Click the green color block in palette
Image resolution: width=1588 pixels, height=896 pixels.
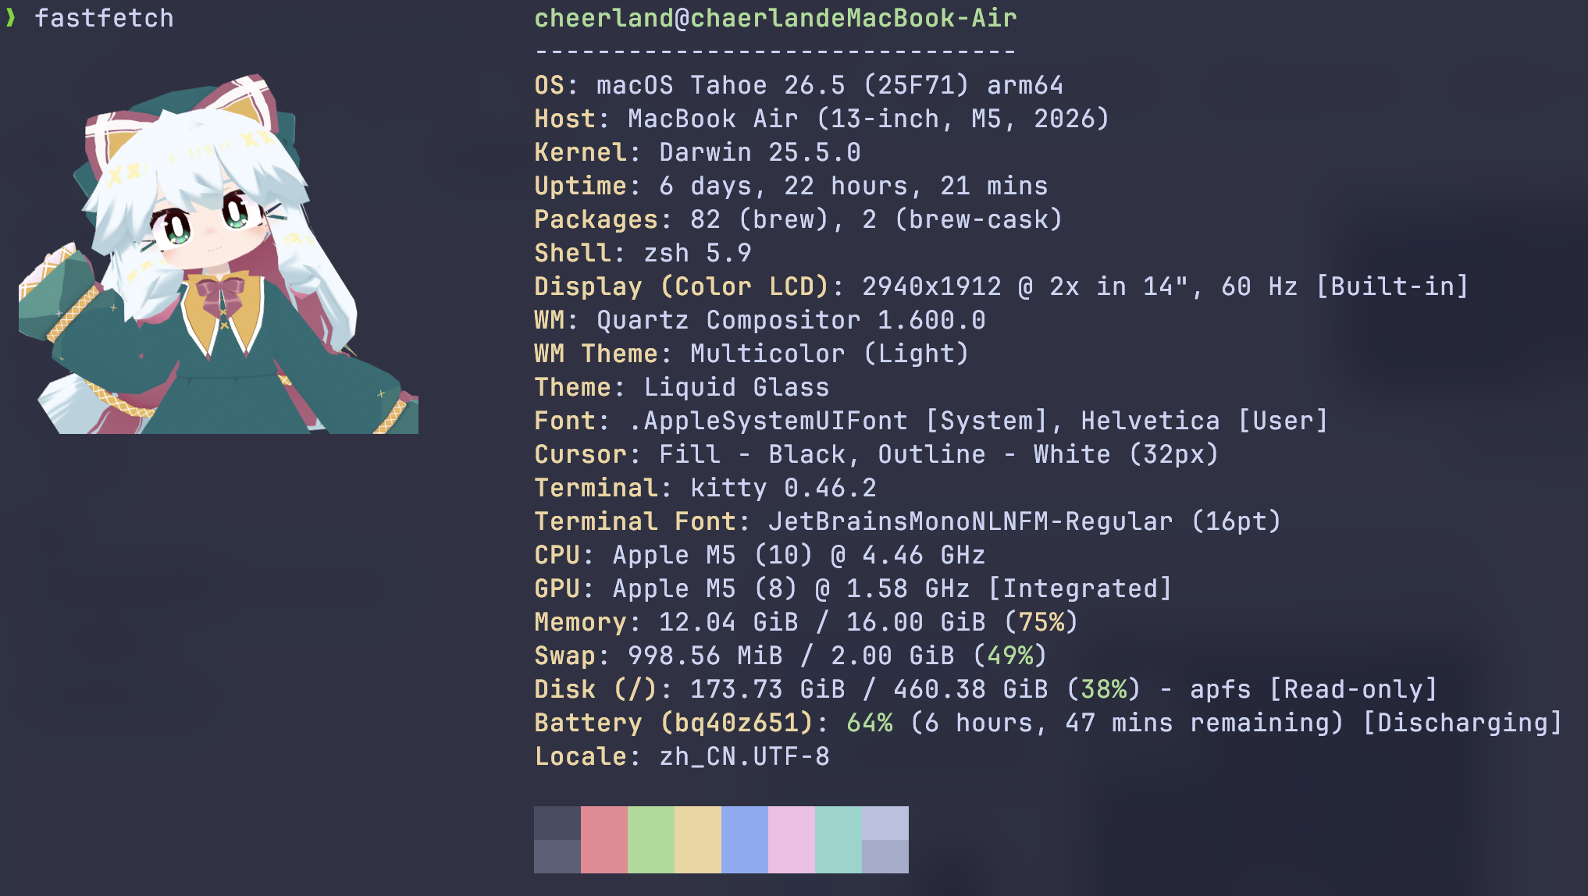click(x=651, y=840)
